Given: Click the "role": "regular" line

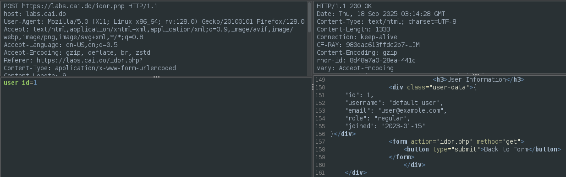Looking at the screenshot, I should tap(378, 118).
